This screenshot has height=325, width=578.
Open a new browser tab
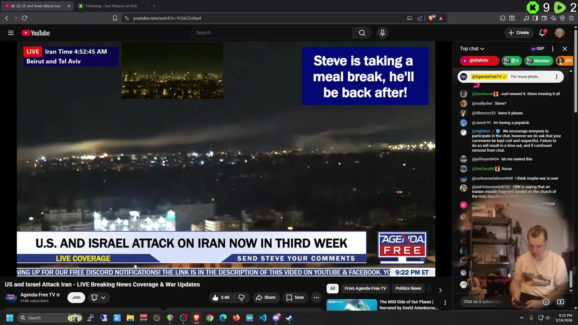tap(154, 6)
